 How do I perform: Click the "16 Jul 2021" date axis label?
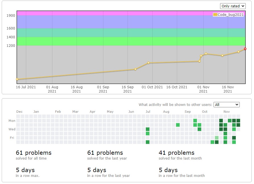[26, 87]
